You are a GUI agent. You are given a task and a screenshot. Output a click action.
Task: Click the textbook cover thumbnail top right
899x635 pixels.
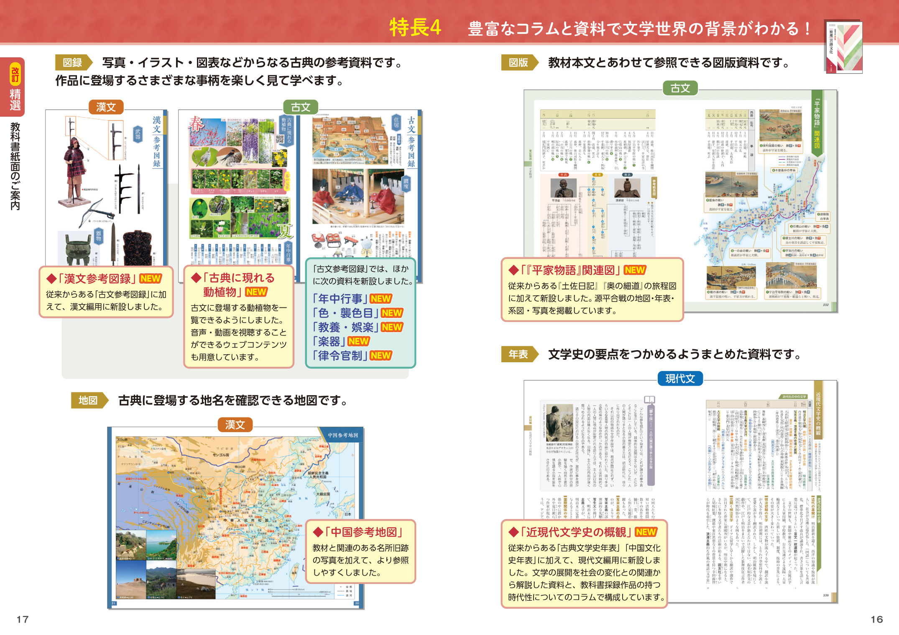click(844, 47)
